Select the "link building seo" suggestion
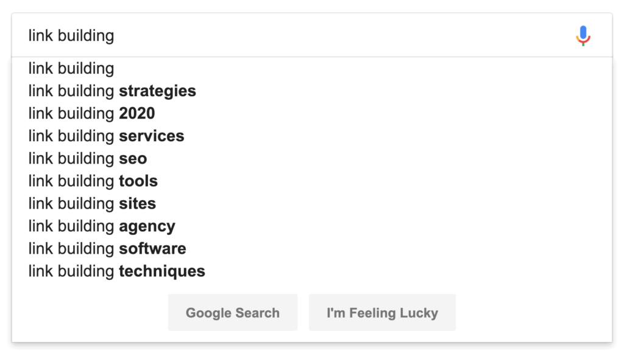Screen dimensions: 624x354 tap(87, 159)
